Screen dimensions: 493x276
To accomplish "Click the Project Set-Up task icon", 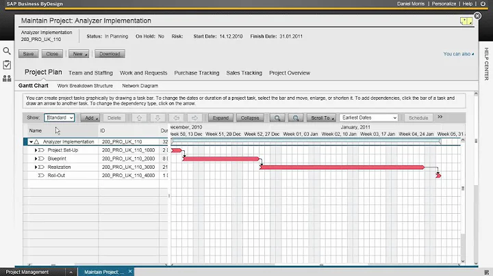I will click(x=41, y=150).
